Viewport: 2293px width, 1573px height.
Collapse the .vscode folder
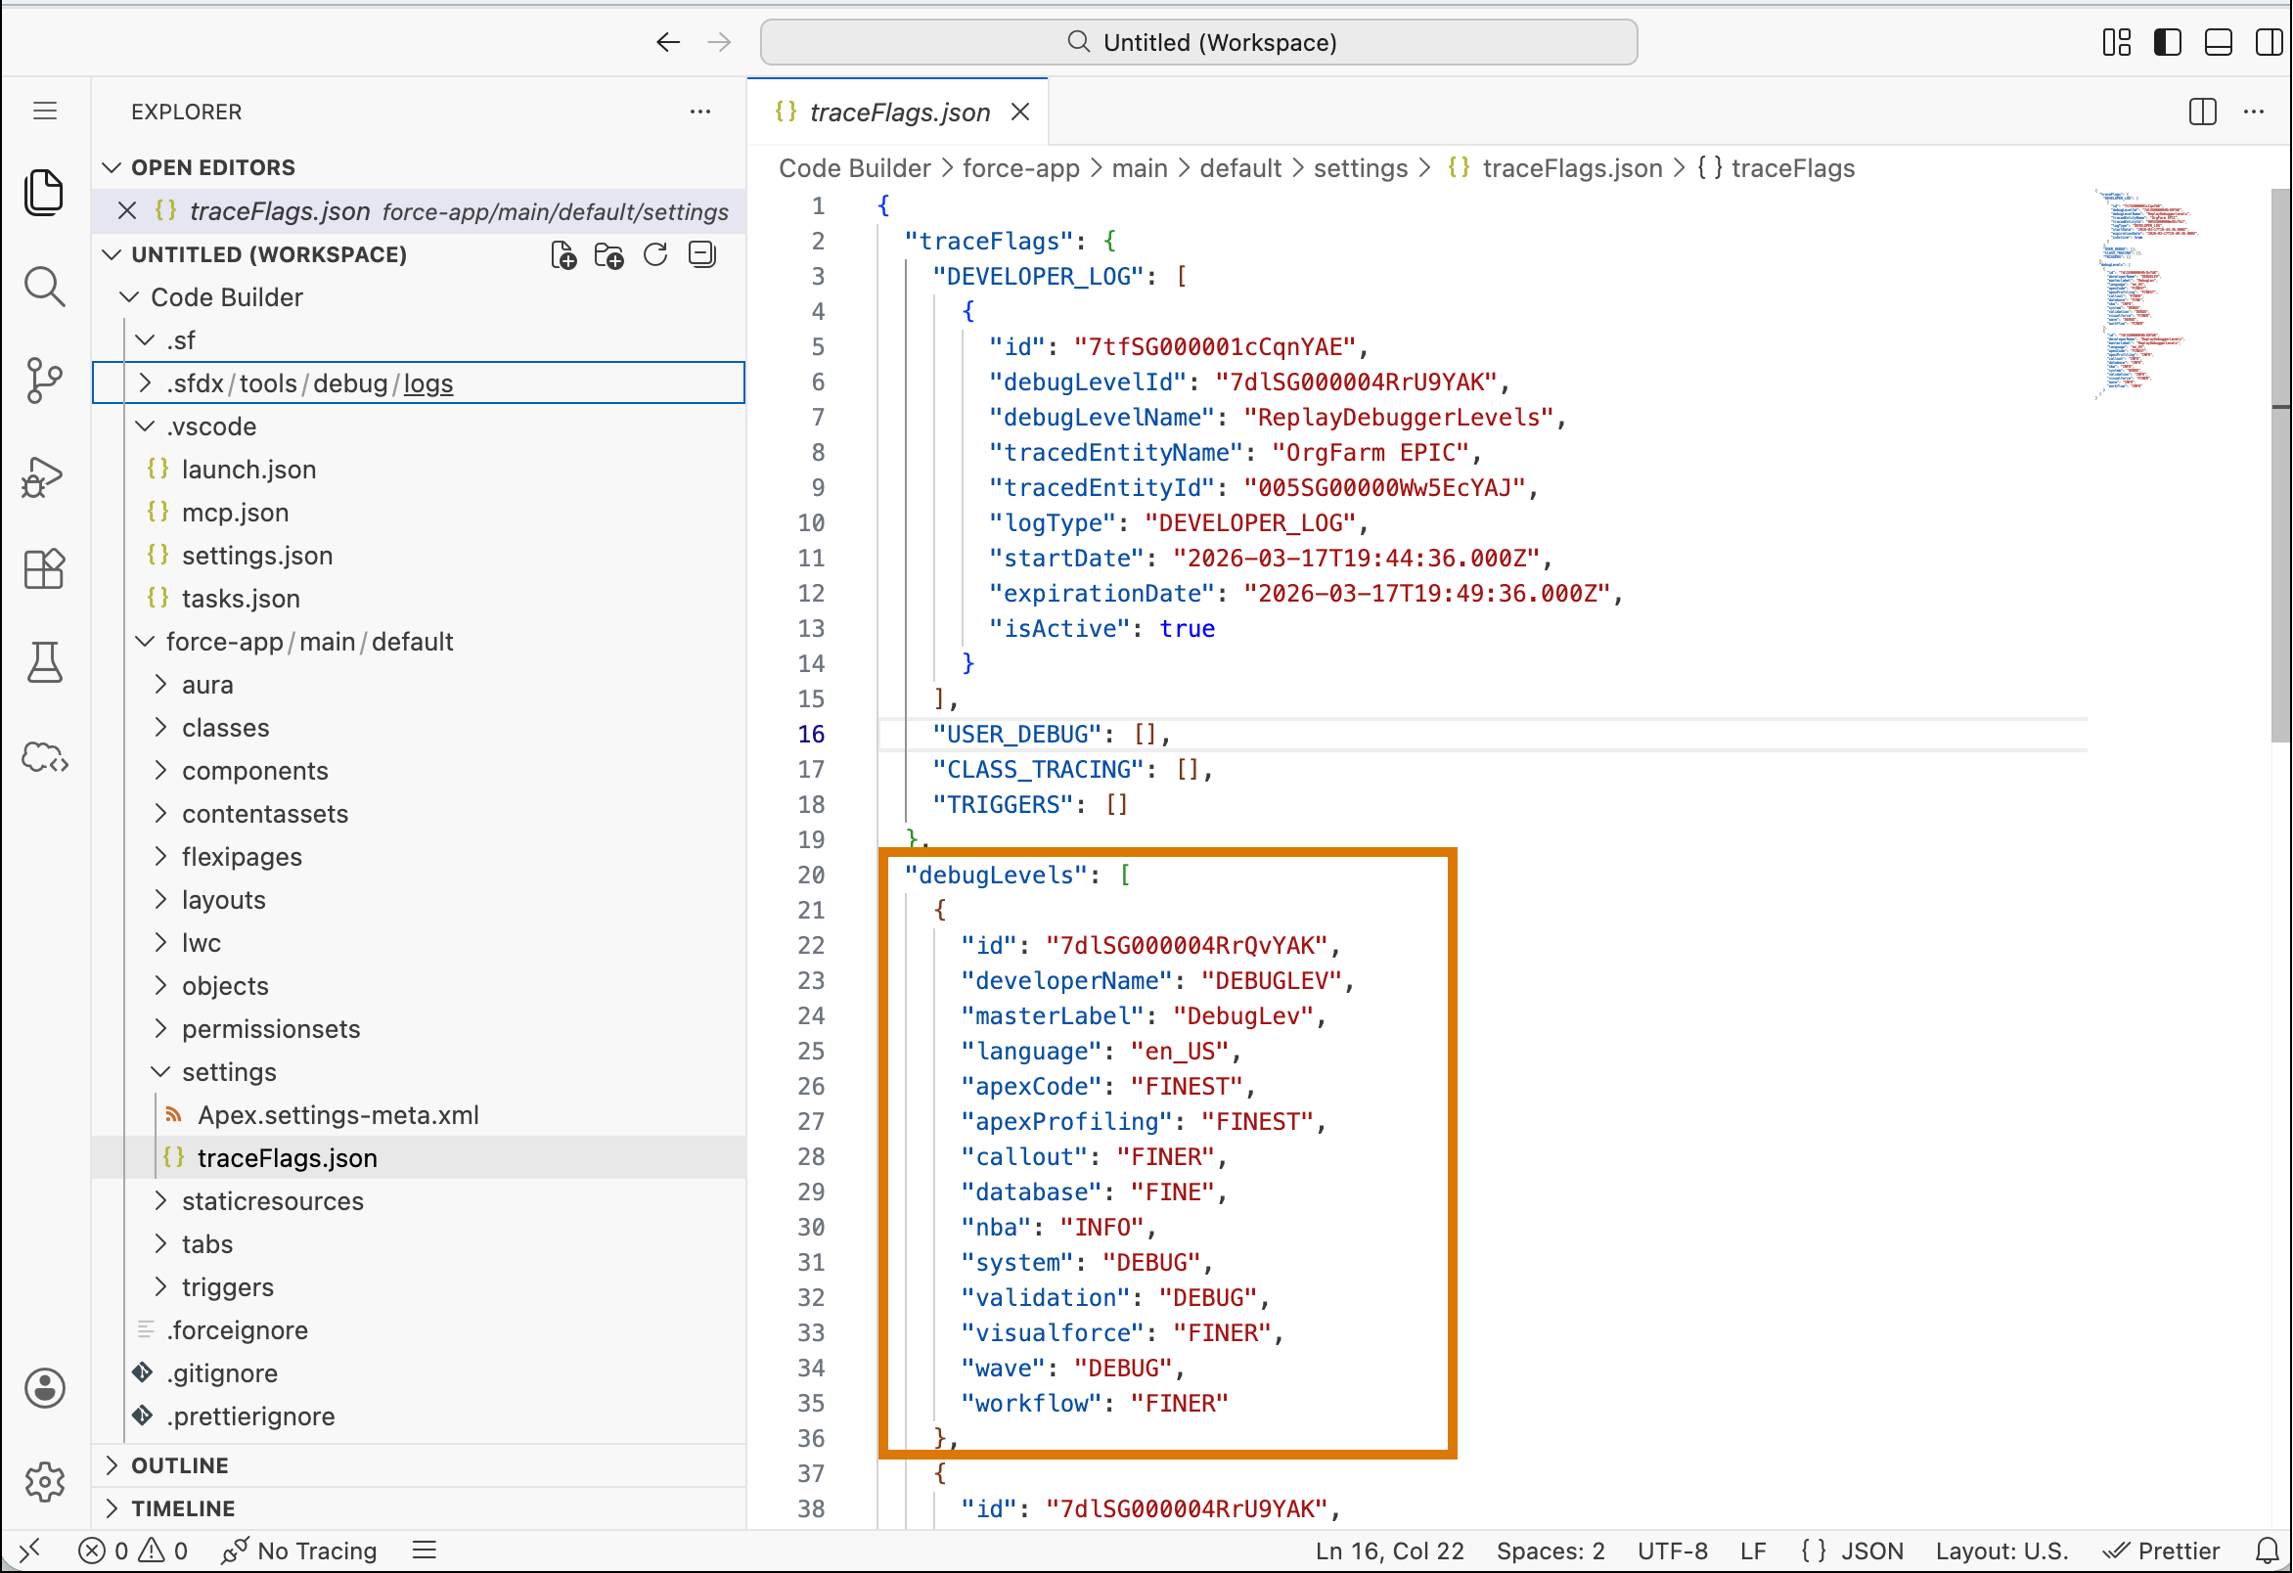(420, 427)
